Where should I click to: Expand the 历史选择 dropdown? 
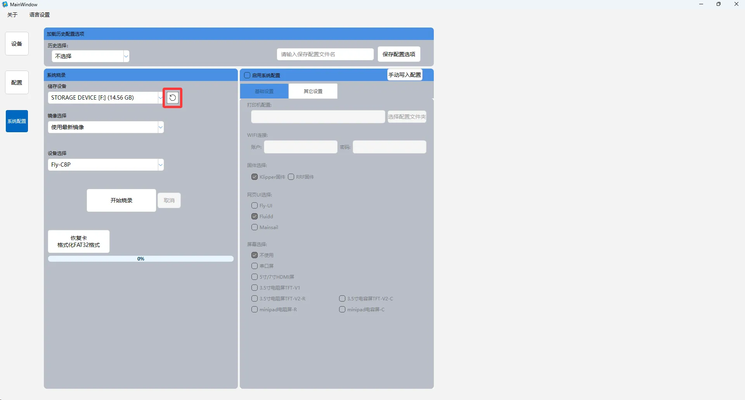click(90, 56)
